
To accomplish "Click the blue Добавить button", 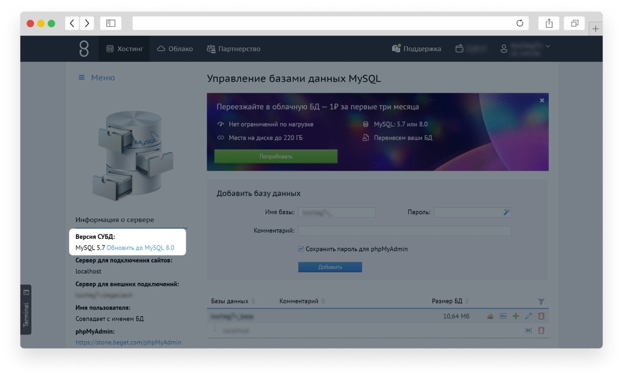I will point(330,267).
